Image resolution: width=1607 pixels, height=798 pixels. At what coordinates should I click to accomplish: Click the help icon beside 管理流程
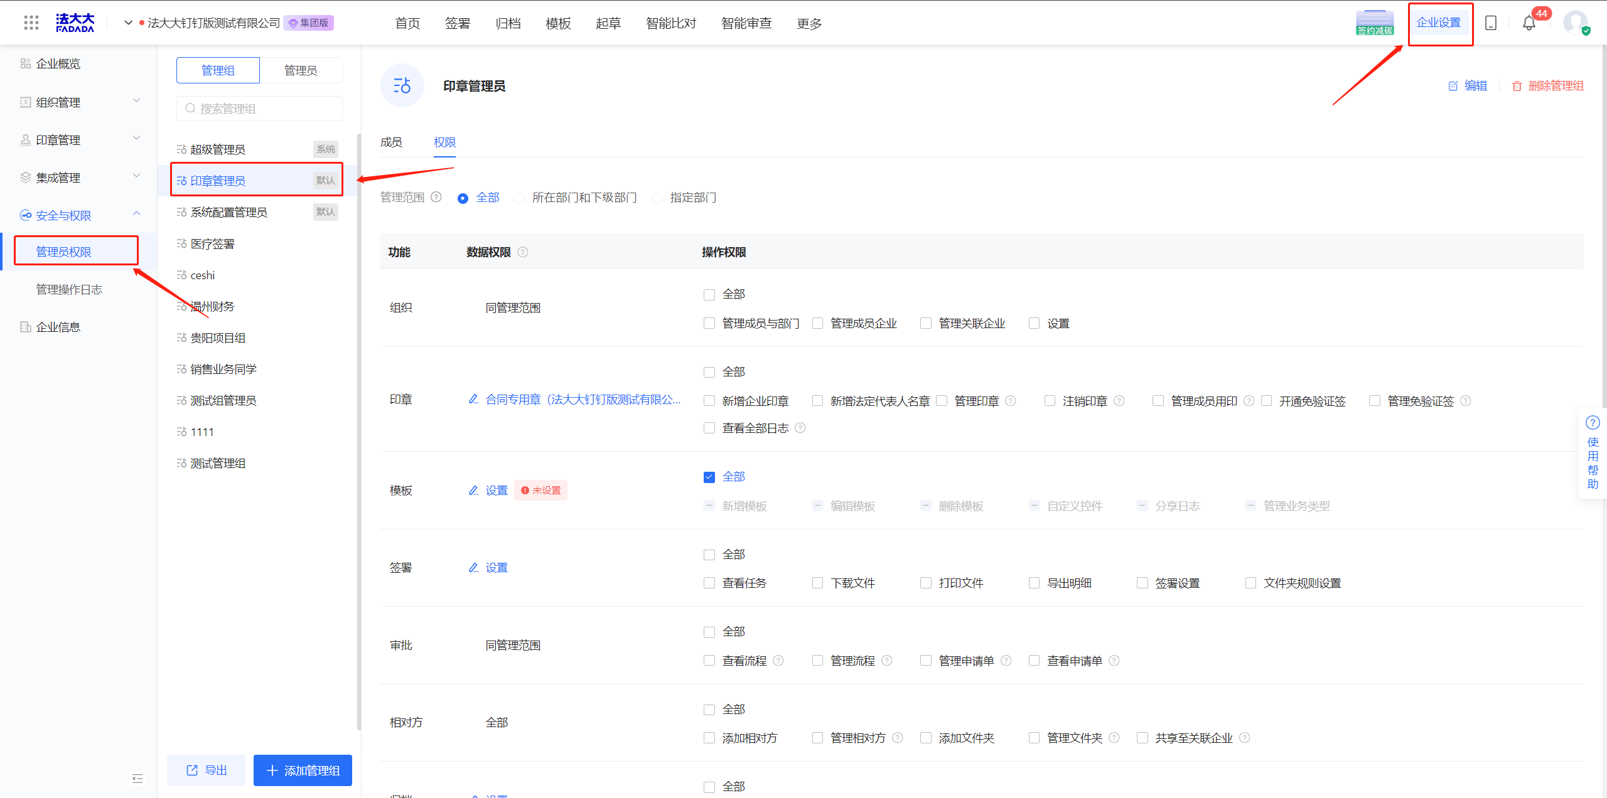click(887, 661)
